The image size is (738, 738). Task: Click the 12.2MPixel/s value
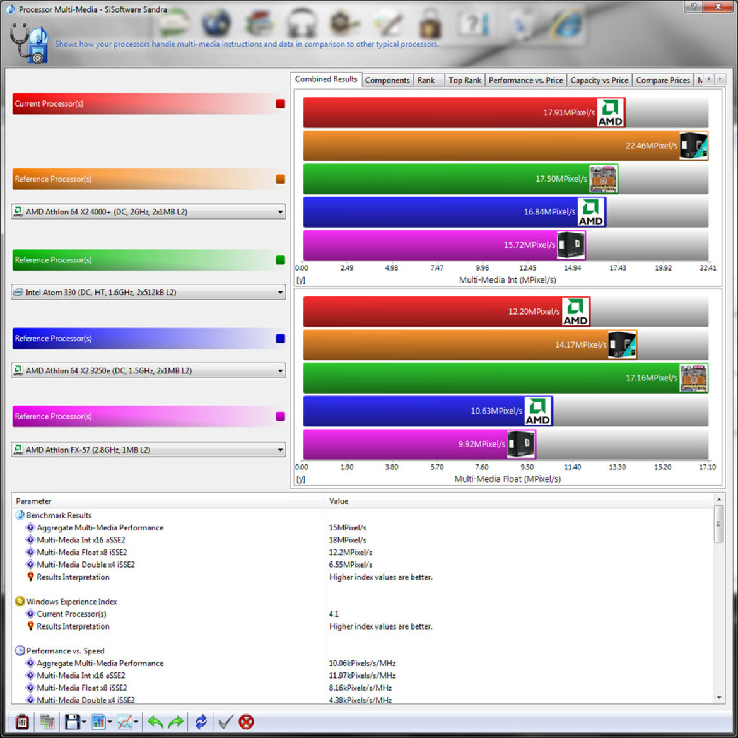tap(350, 552)
